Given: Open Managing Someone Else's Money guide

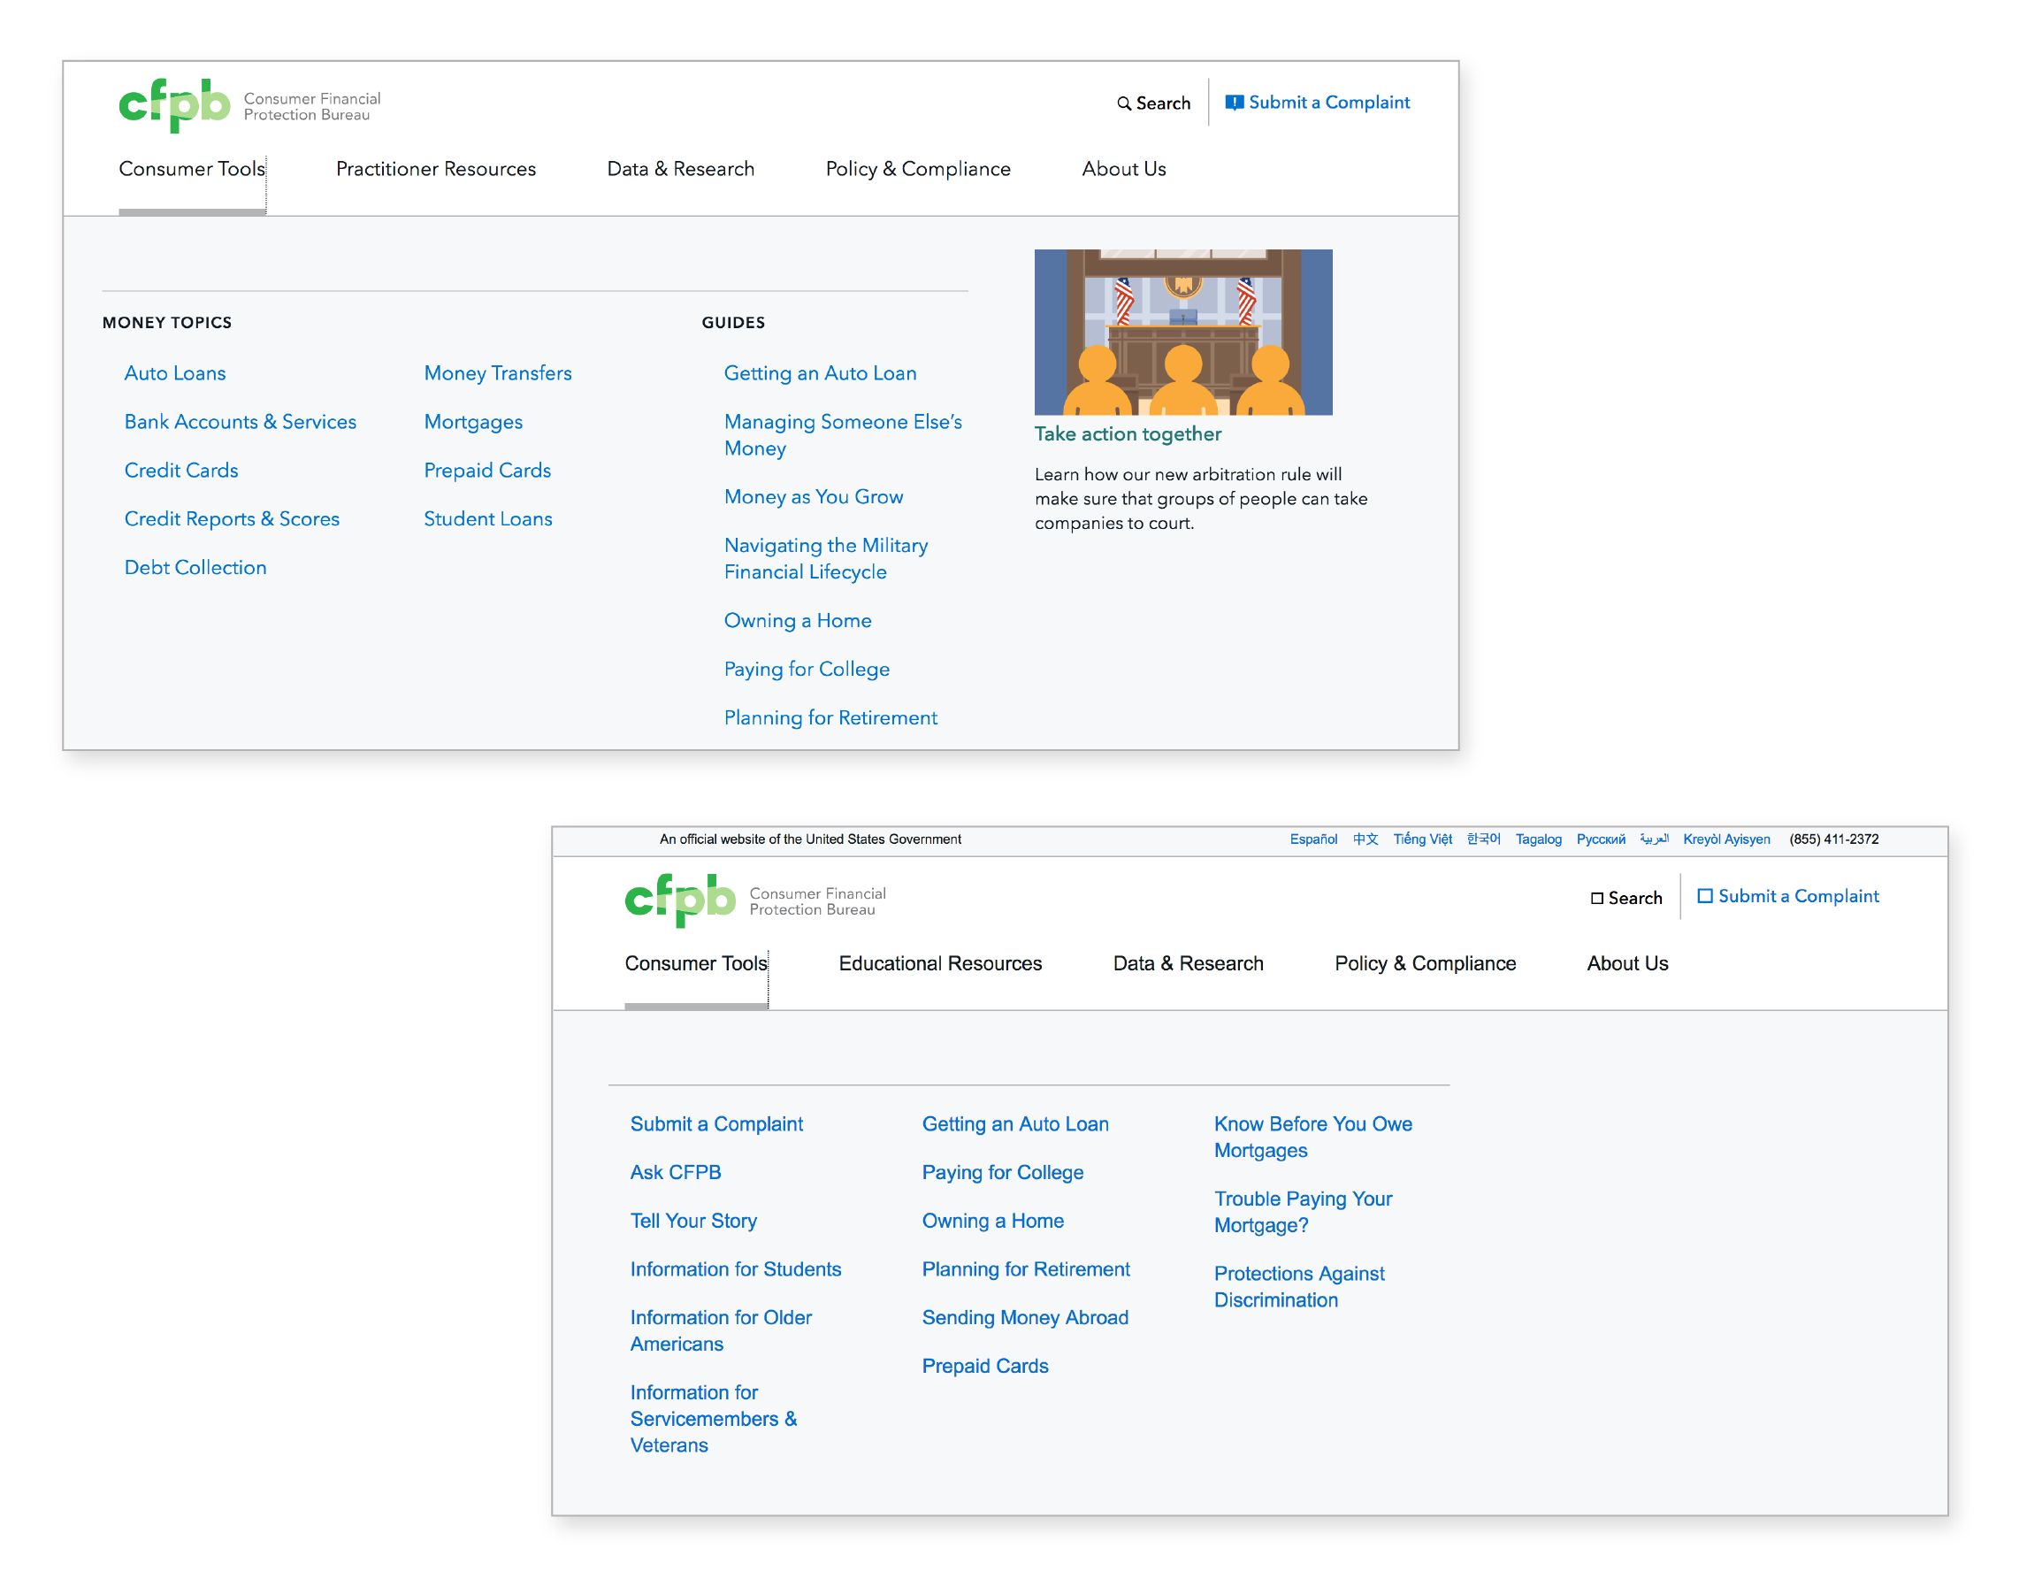Looking at the screenshot, I should pyautogui.click(x=842, y=434).
